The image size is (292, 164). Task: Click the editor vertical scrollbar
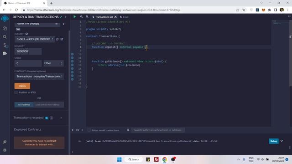(x=291, y=53)
